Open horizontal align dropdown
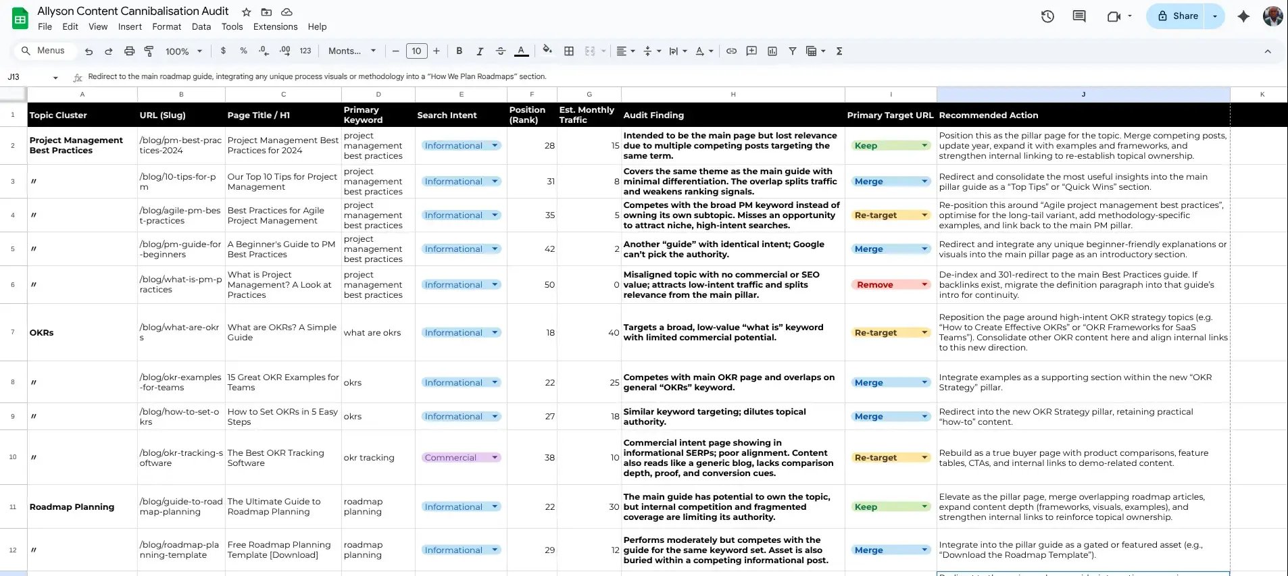 [626, 51]
